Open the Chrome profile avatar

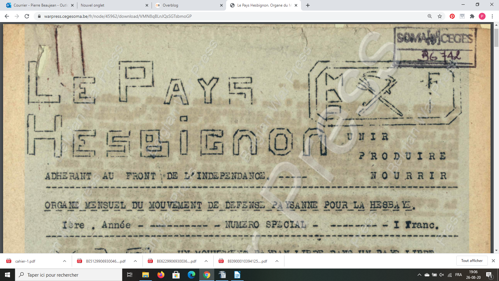[x=482, y=16]
